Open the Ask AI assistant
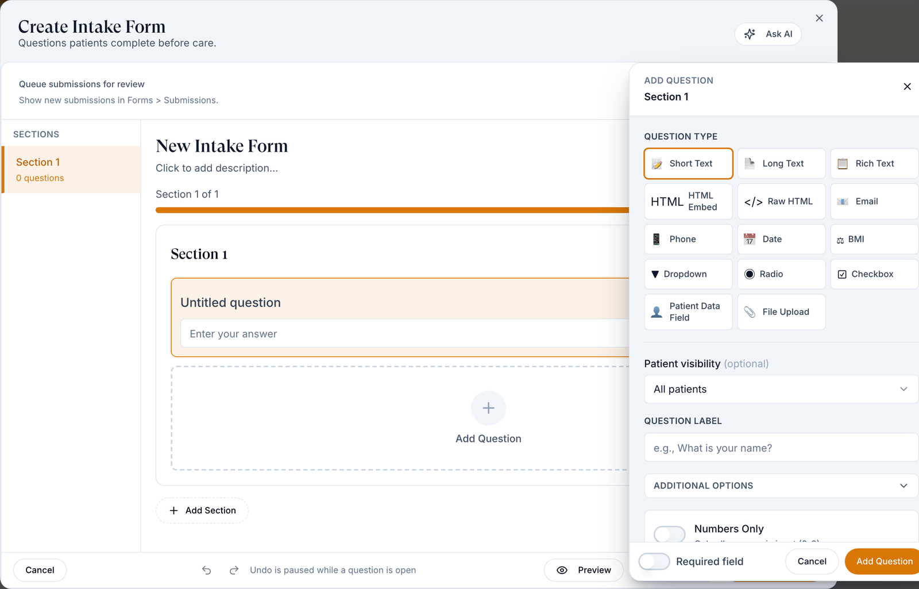Screen dimensions: 919x589 coord(768,34)
